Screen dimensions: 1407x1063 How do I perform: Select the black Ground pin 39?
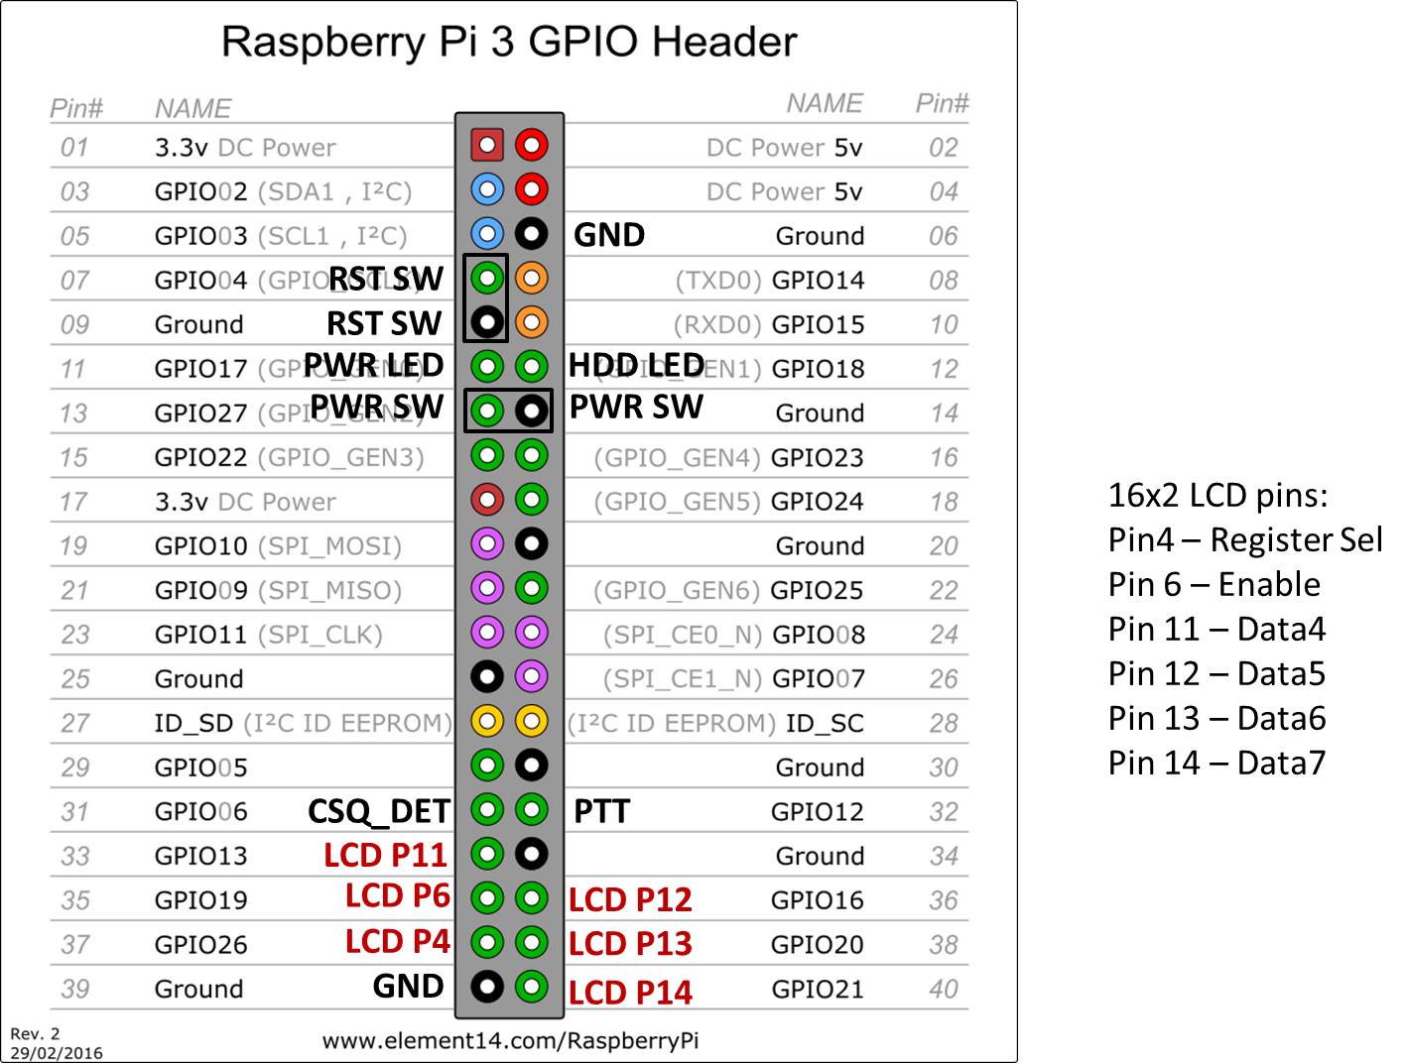[486, 987]
